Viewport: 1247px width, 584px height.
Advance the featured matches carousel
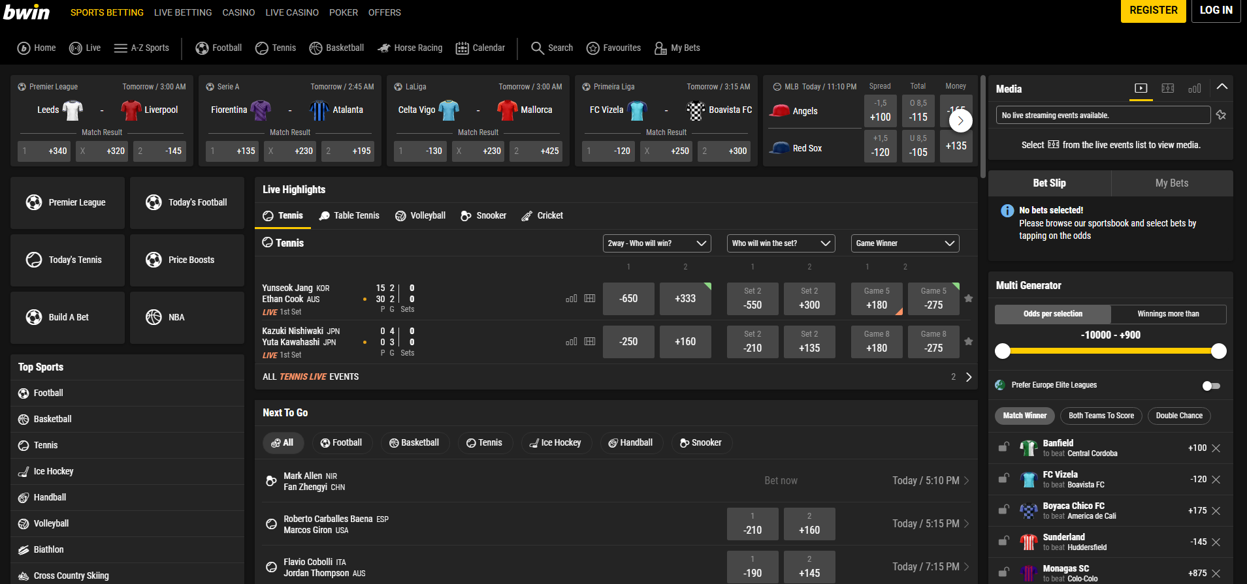[x=960, y=121]
